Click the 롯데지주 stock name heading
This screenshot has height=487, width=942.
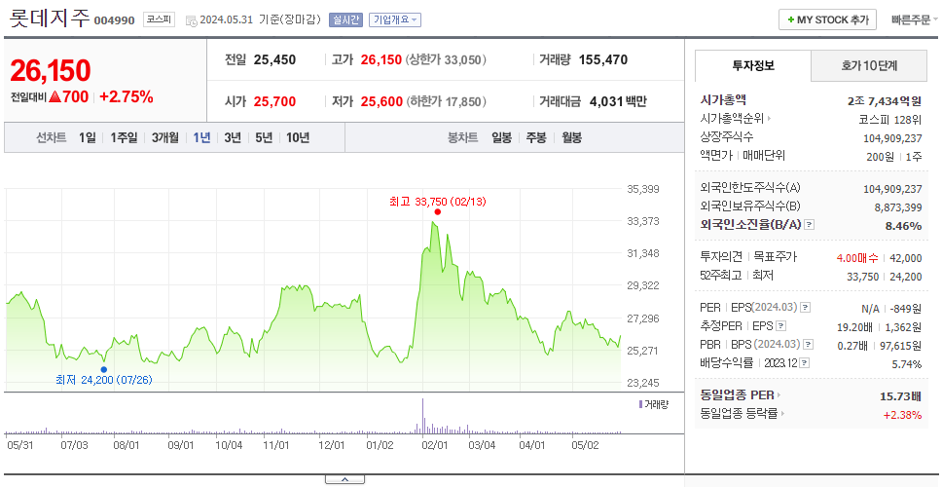coord(49,19)
